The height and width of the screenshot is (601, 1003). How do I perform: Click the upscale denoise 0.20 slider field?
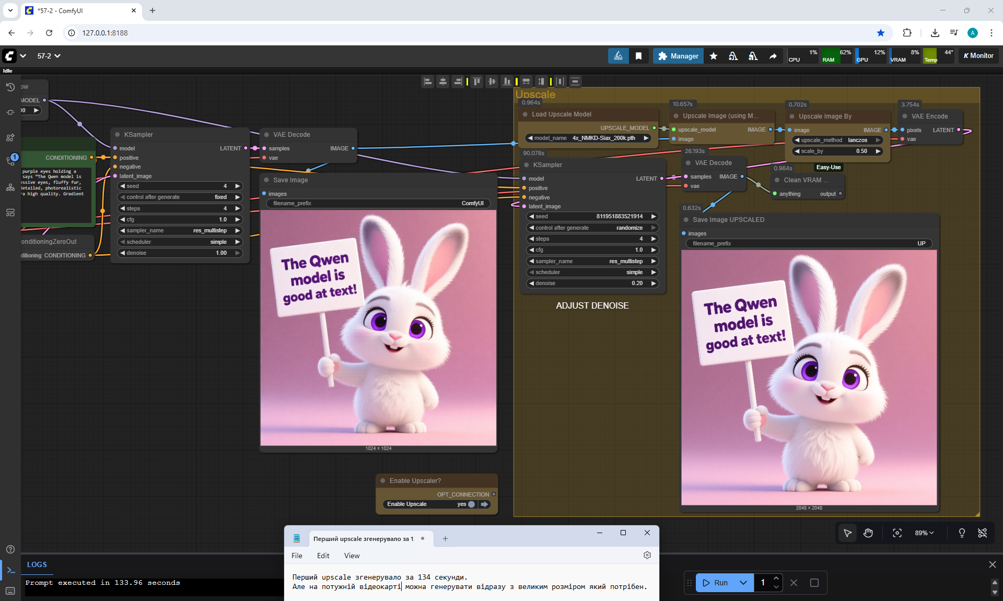click(592, 284)
